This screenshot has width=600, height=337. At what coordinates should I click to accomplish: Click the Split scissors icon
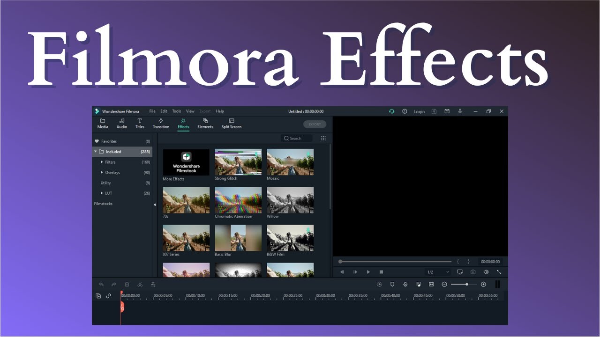point(140,284)
